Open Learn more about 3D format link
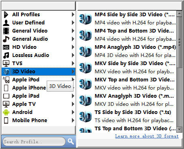 pyautogui.click(x=147, y=136)
